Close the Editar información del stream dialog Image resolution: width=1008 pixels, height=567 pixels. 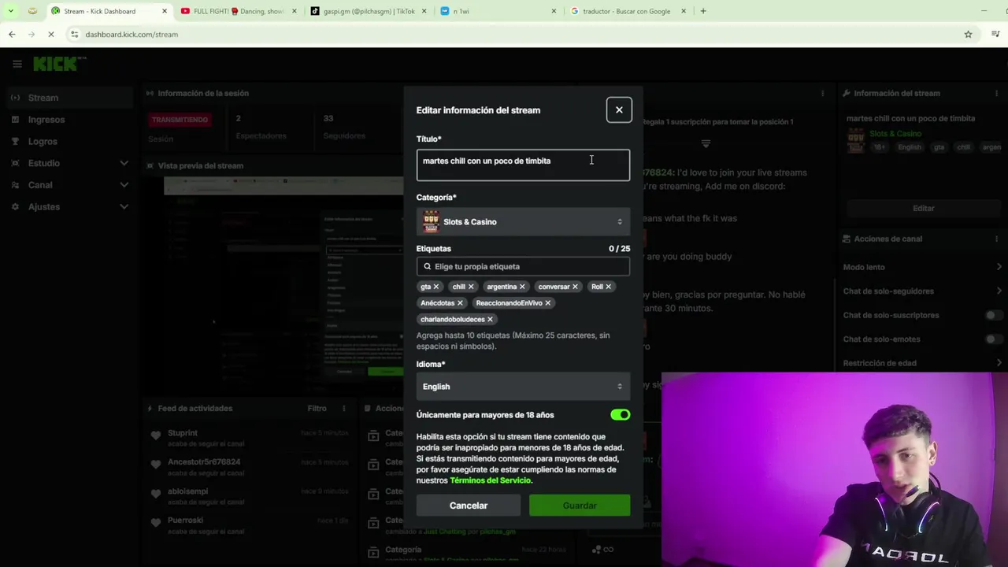619,110
